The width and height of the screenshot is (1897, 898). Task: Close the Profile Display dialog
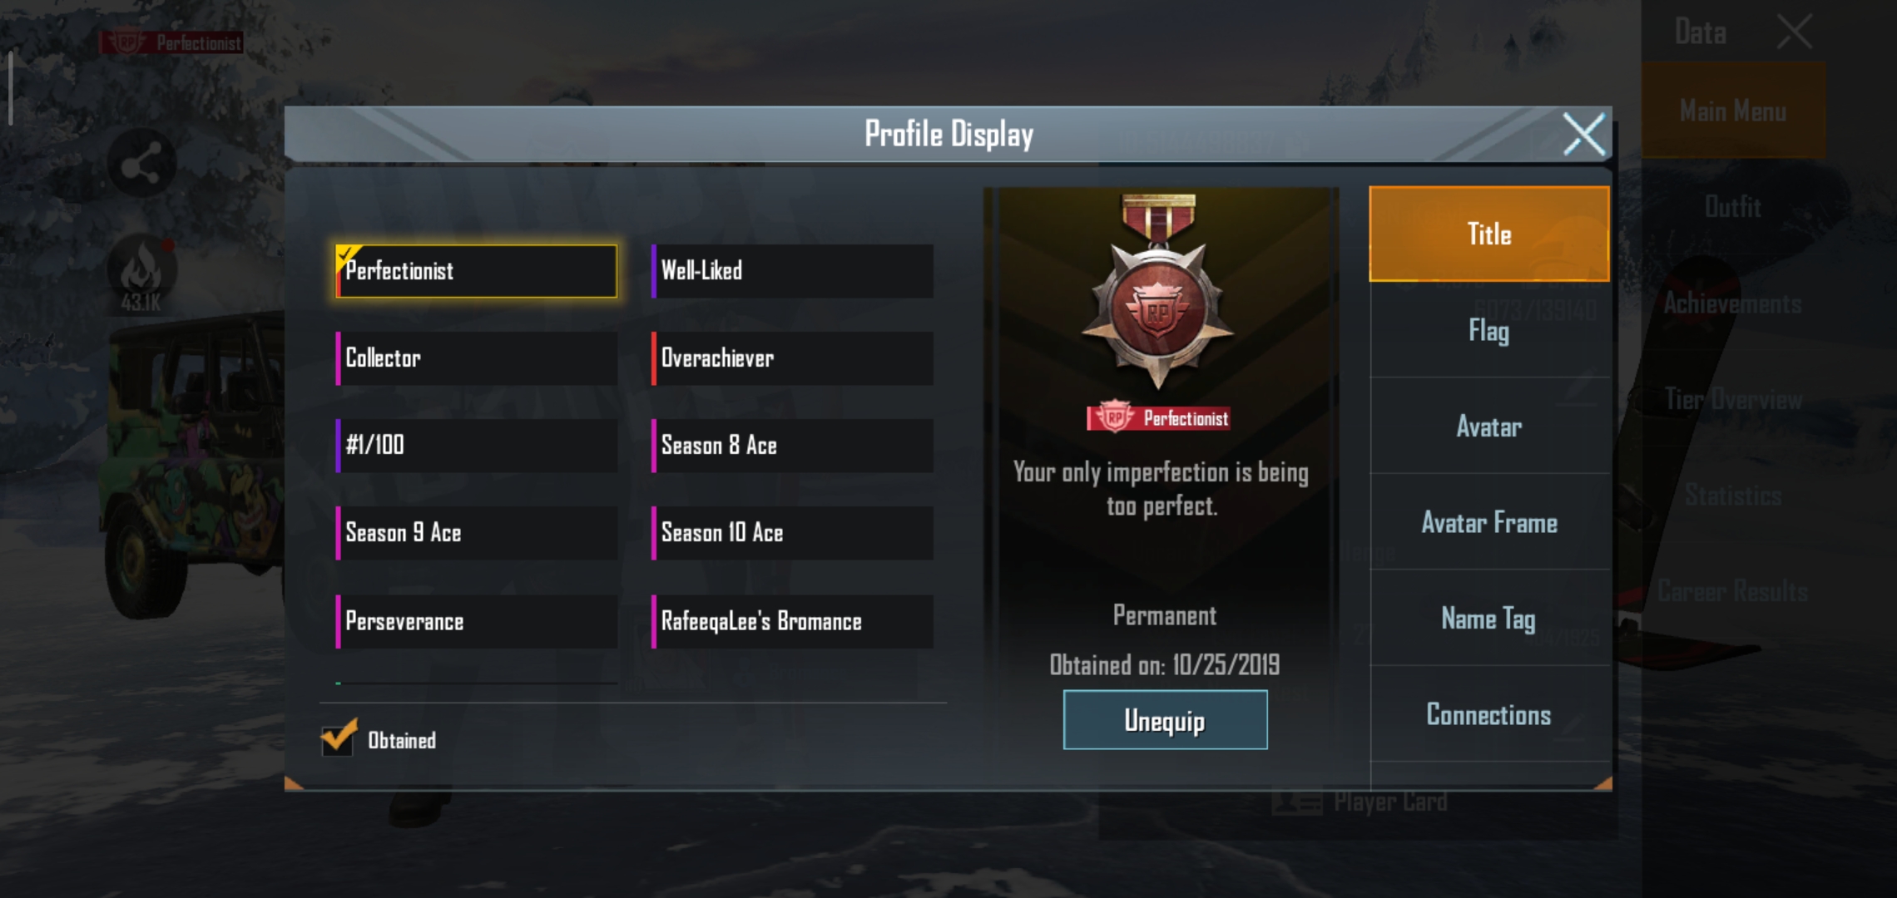click(x=1583, y=135)
